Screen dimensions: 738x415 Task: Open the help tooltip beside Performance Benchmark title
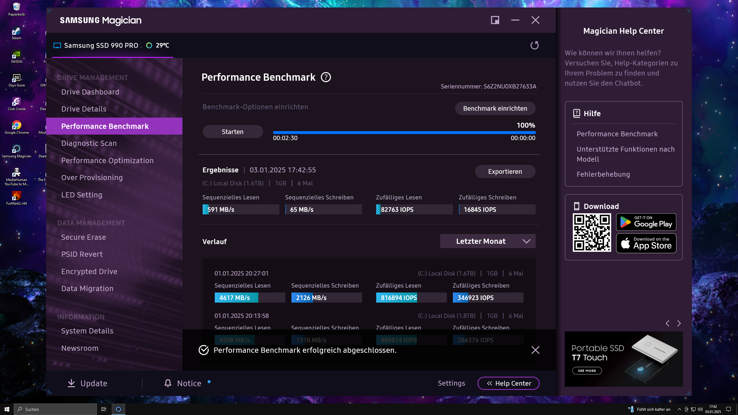point(326,77)
